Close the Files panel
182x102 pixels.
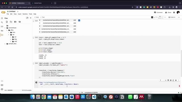[x=31, y=18]
